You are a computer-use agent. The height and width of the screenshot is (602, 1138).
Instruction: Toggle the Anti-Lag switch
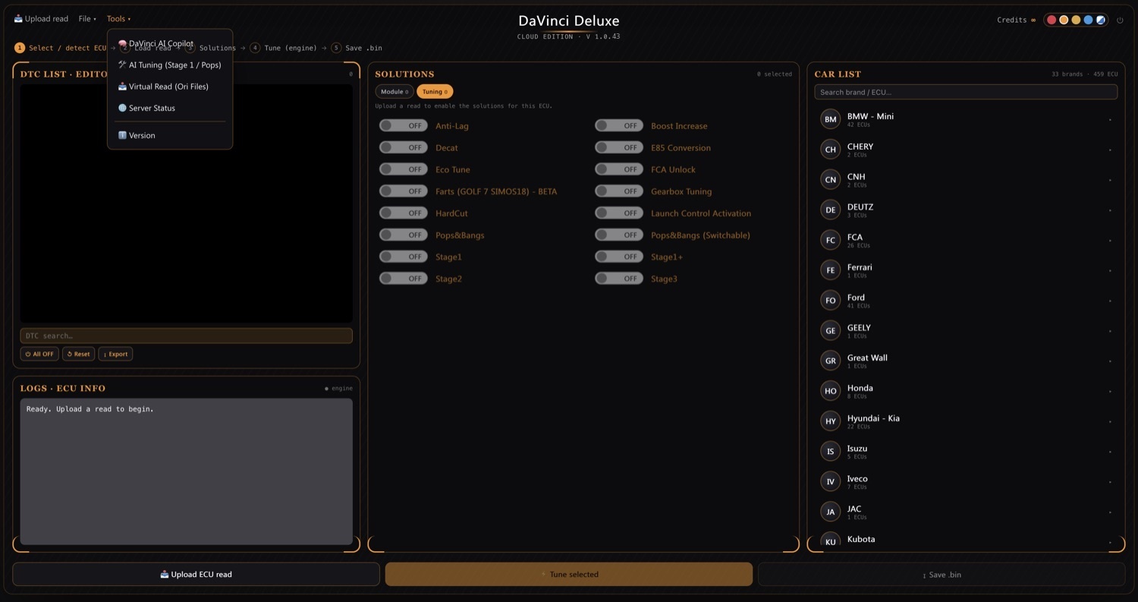(x=404, y=126)
